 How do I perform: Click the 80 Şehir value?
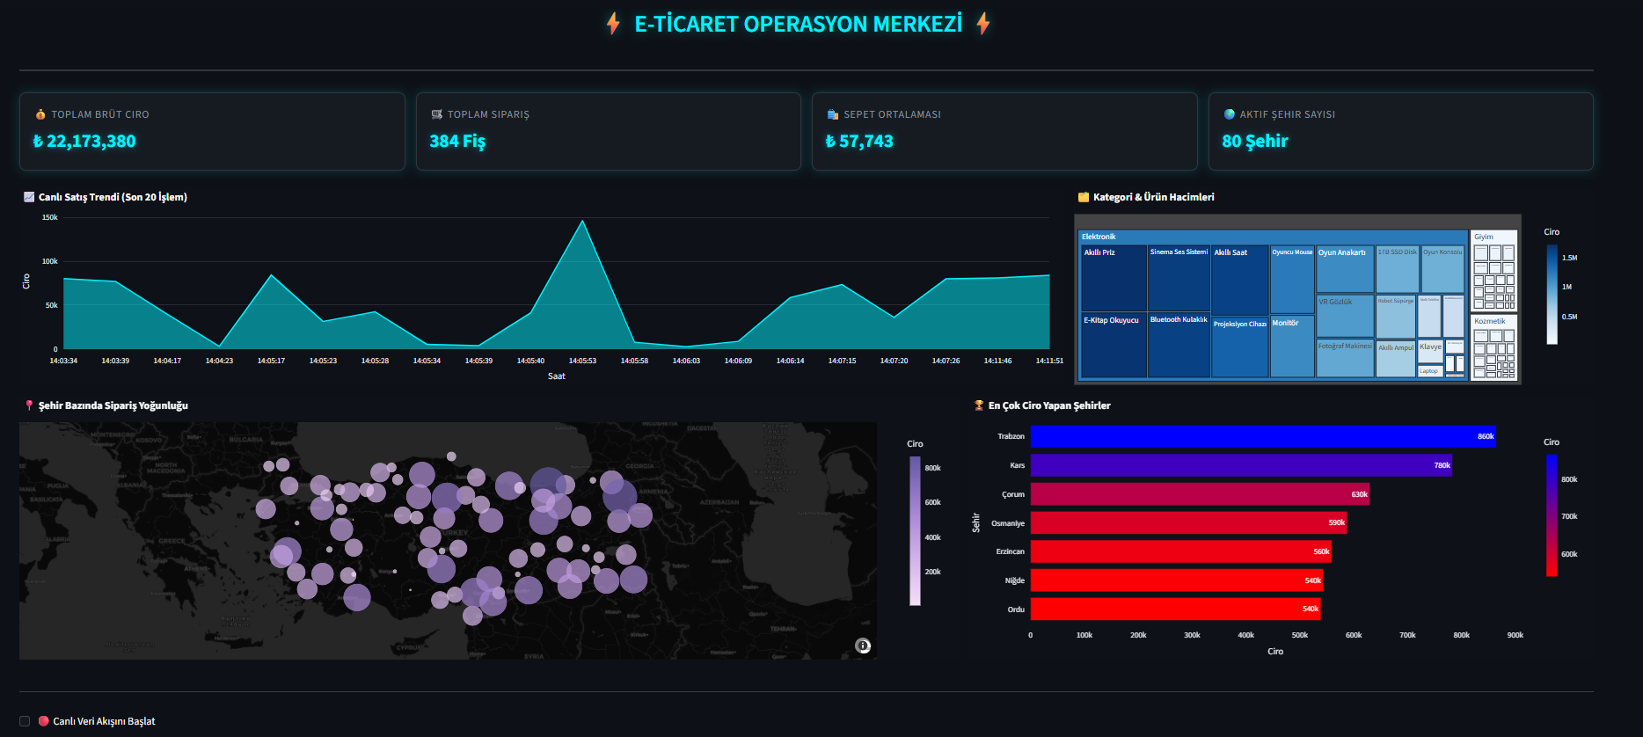coord(1255,141)
